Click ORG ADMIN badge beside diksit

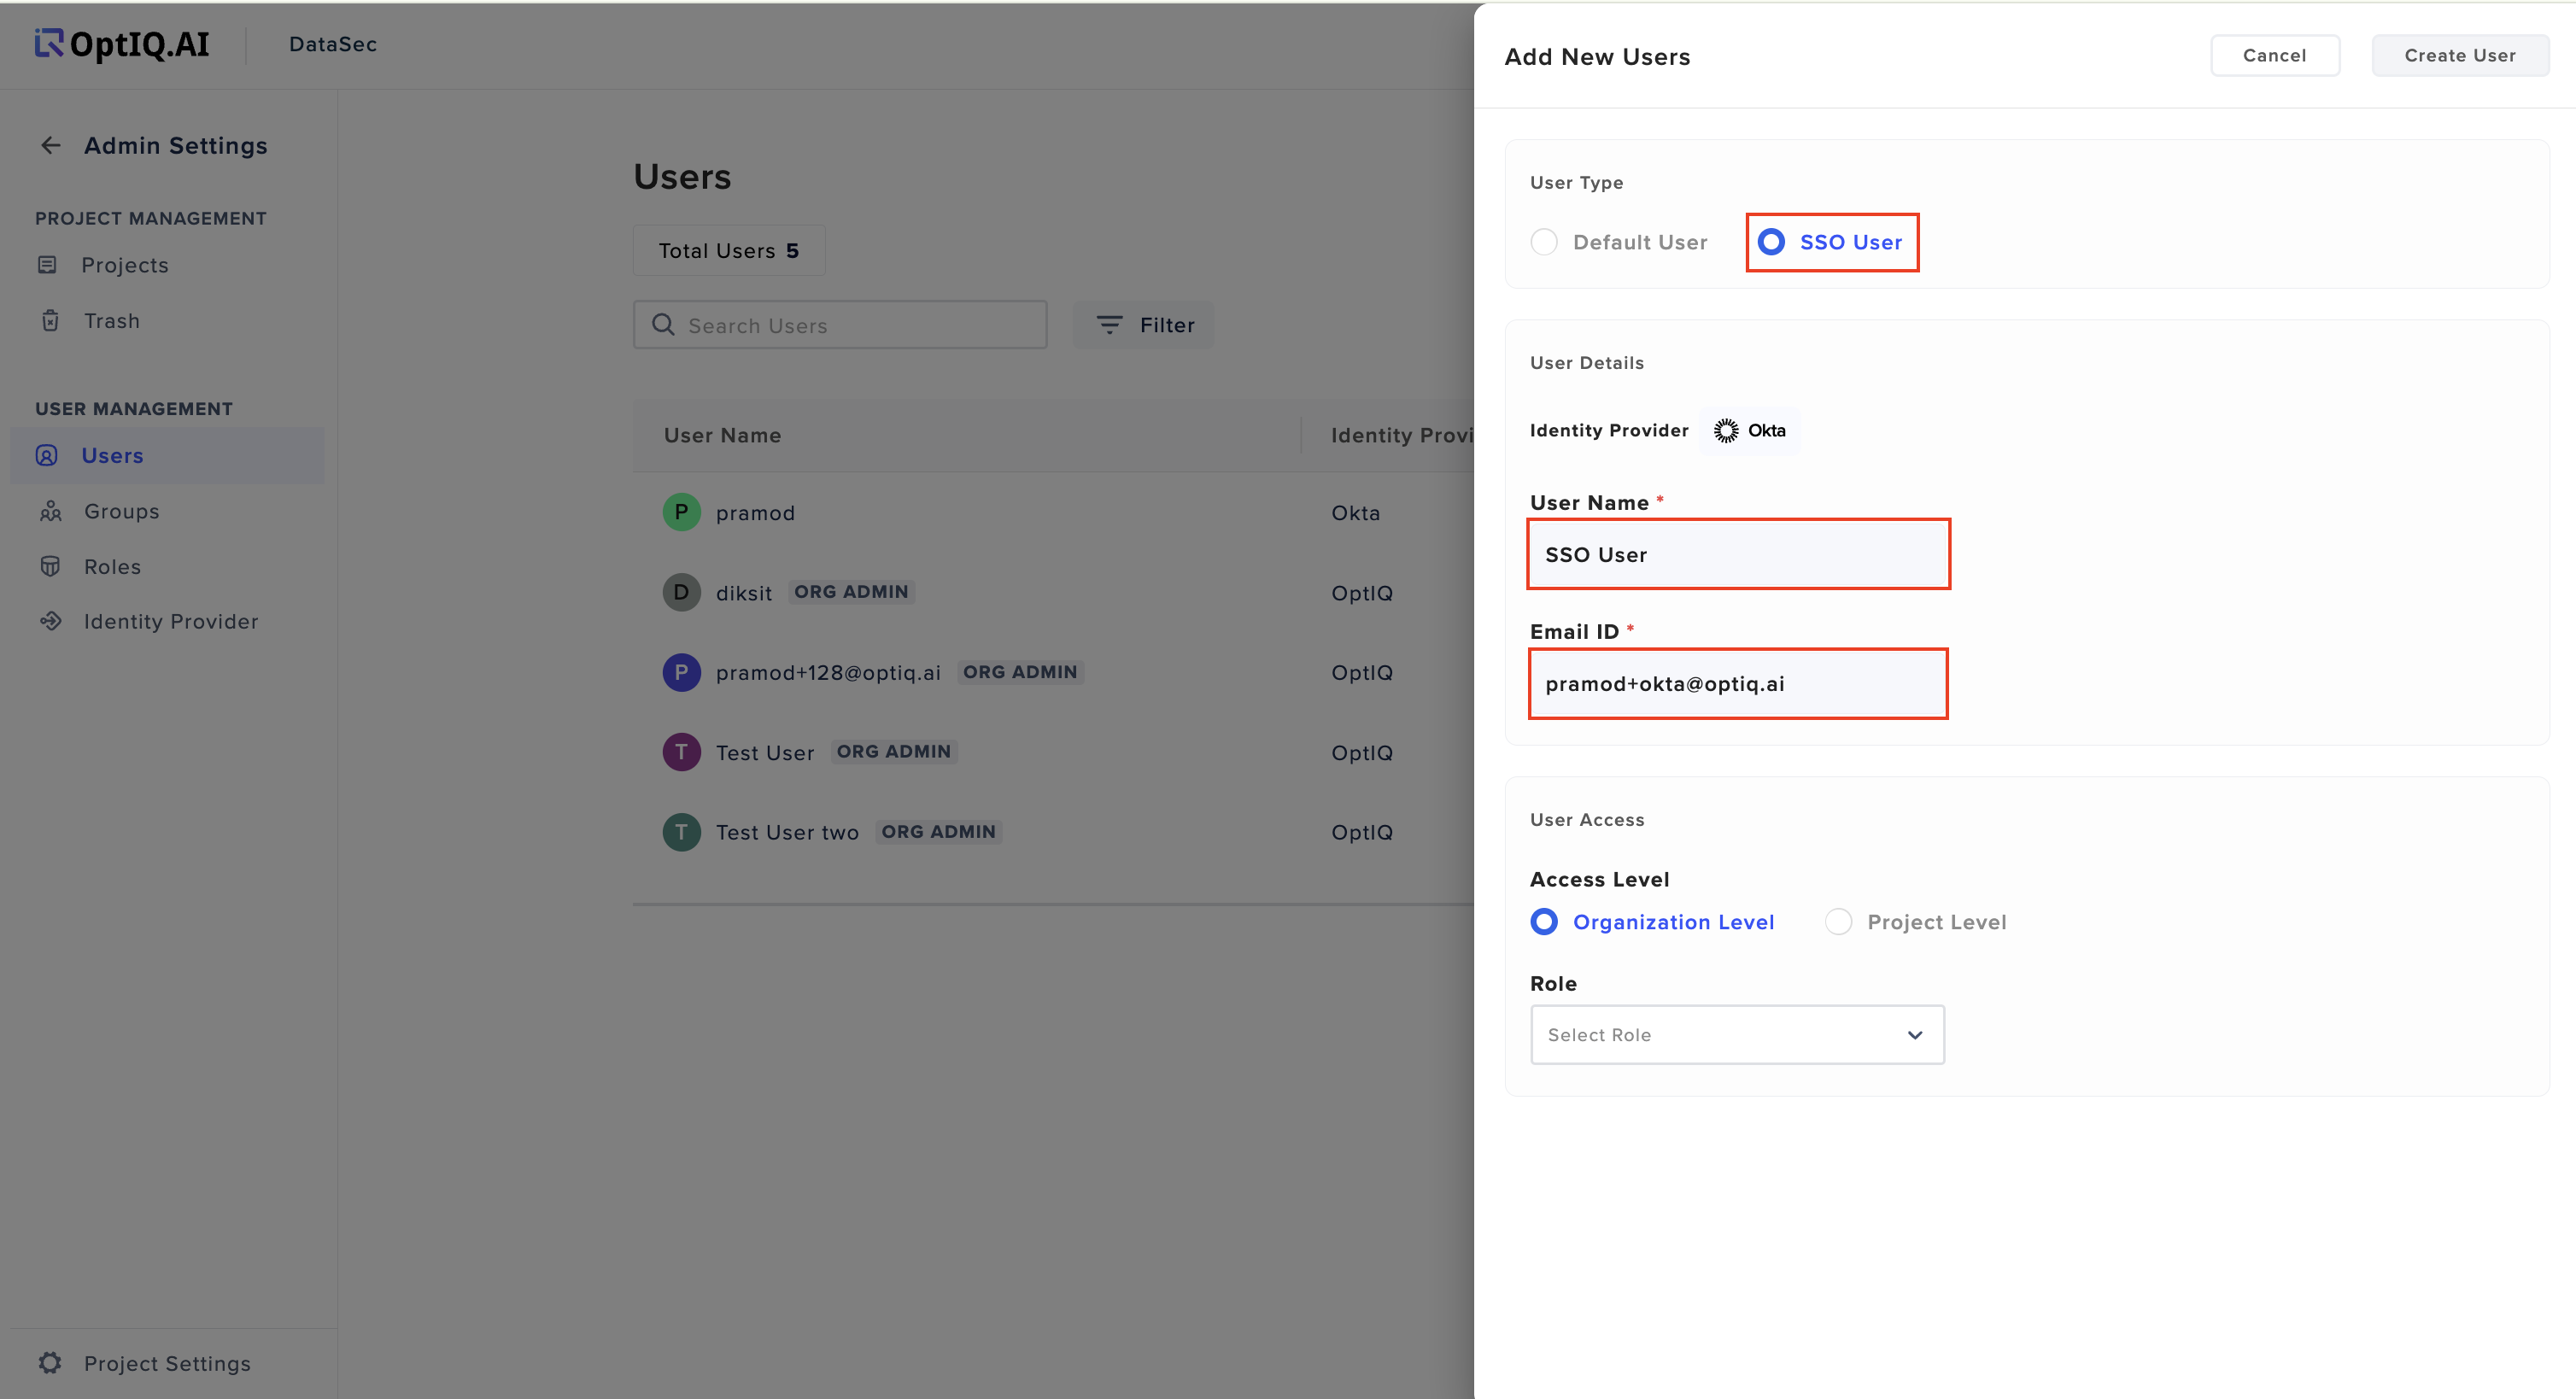click(851, 592)
